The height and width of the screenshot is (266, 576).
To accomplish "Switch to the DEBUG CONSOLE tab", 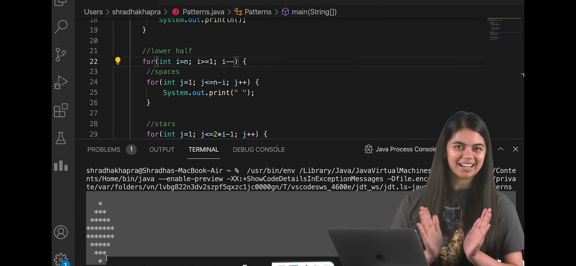I will point(259,149).
